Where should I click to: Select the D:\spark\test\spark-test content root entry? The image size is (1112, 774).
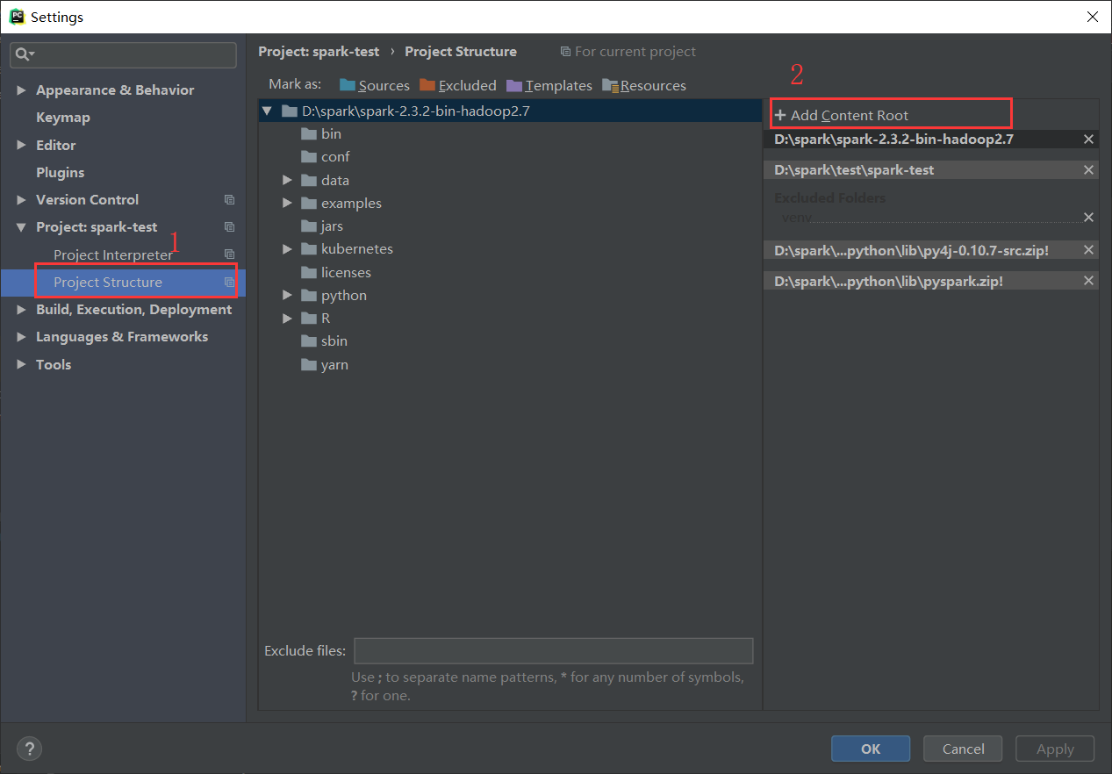pos(922,169)
